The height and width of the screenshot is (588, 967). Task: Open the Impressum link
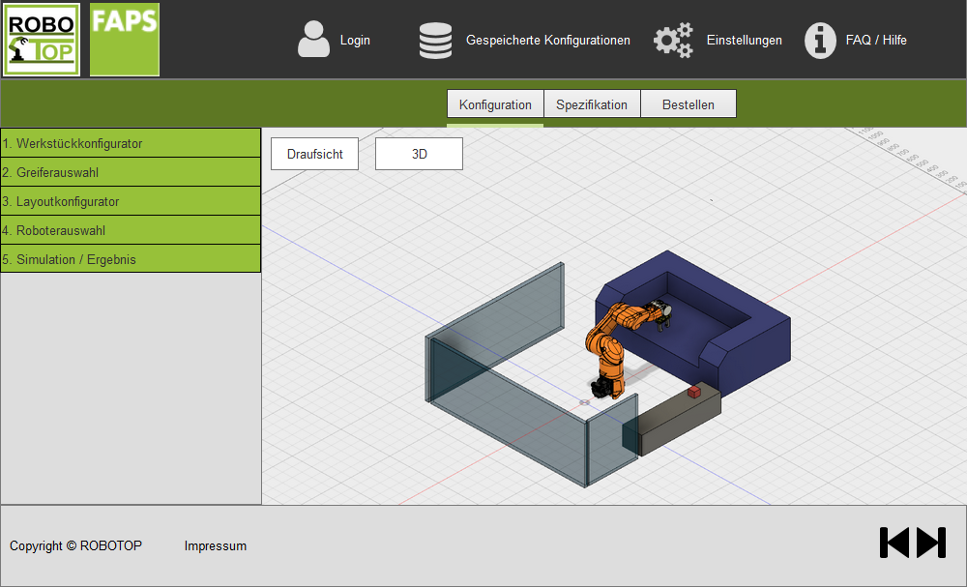pyautogui.click(x=215, y=546)
